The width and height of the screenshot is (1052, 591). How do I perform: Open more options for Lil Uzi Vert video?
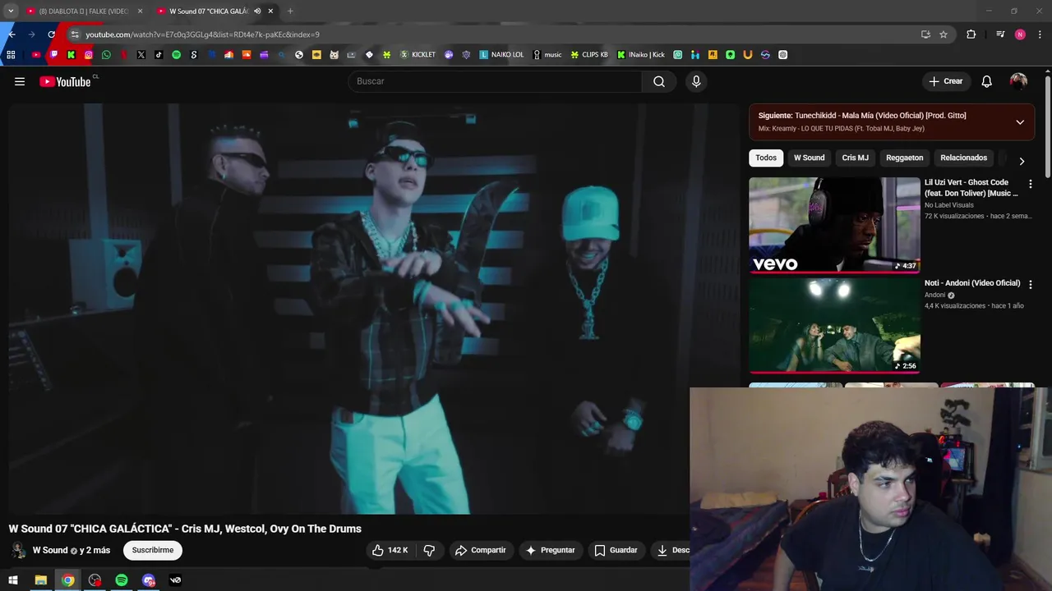point(1031,184)
